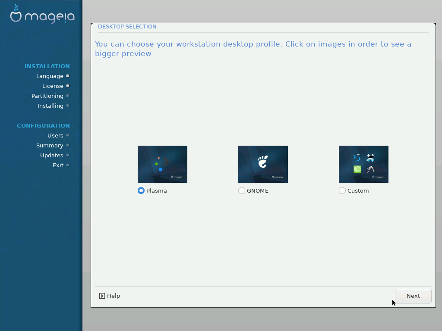The height and width of the screenshot is (331, 442).
Task: Click the Mageia logo
Action: point(42,14)
